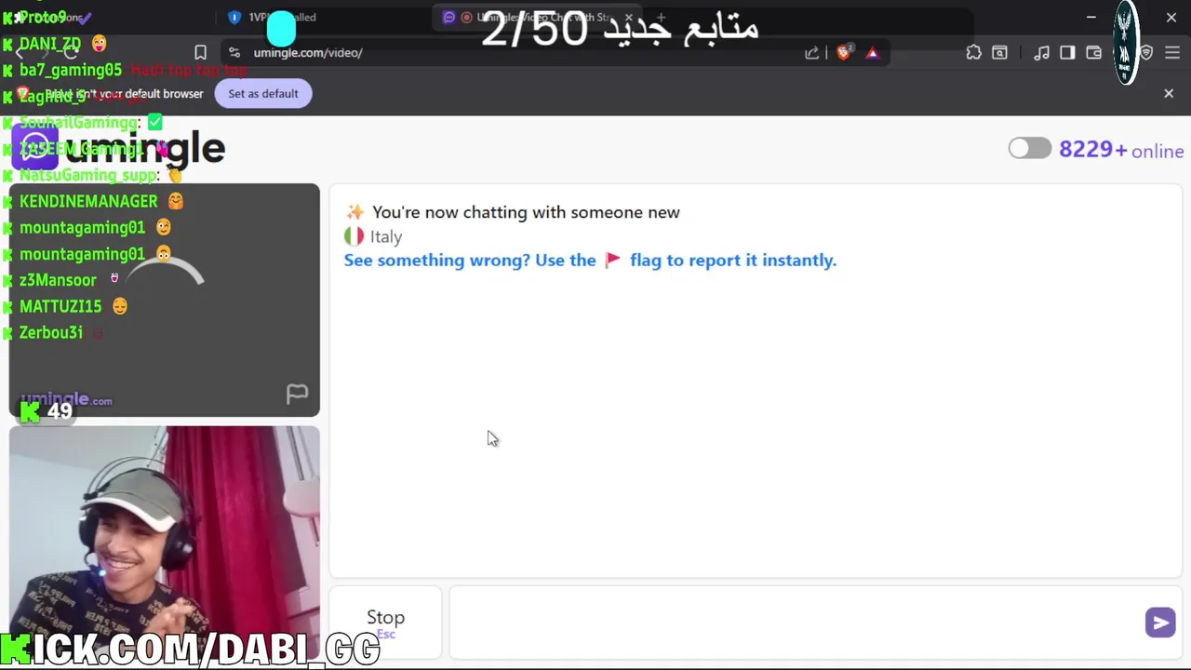This screenshot has width=1191, height=670.
Task: Minimize the browser window
Action: (1091, 17)
